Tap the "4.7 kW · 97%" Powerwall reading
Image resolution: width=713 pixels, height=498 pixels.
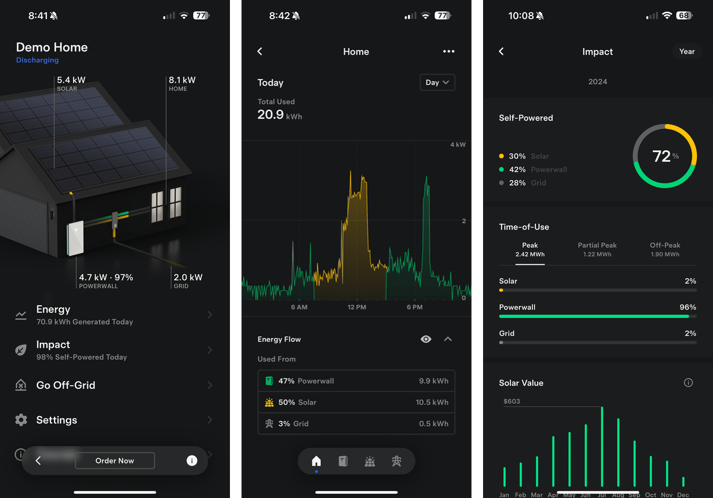tap(106, 277)
